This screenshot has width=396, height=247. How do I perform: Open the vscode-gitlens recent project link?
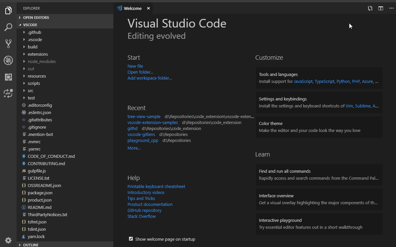click(141, 134)
